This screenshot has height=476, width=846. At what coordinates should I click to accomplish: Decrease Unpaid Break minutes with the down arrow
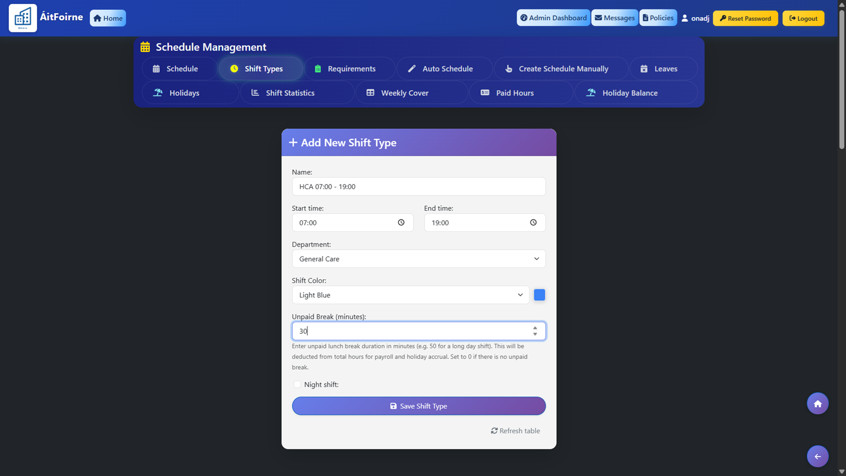pos(535,334)
